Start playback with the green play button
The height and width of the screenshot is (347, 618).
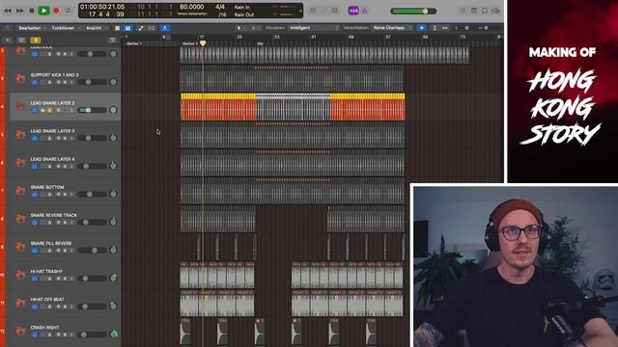43,11
